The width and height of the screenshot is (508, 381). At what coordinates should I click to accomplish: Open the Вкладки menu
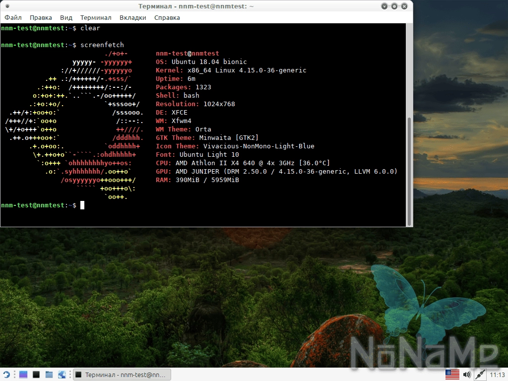[132, 17]
